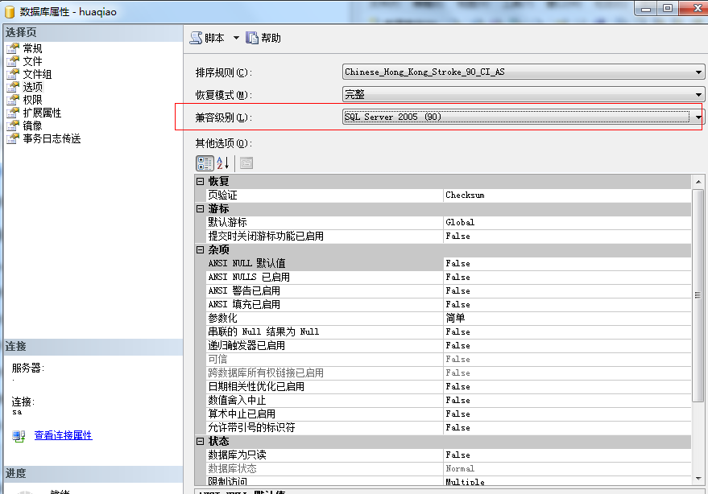
Task: Switch property grid to categorized view
Action: [x=205, y=163]
